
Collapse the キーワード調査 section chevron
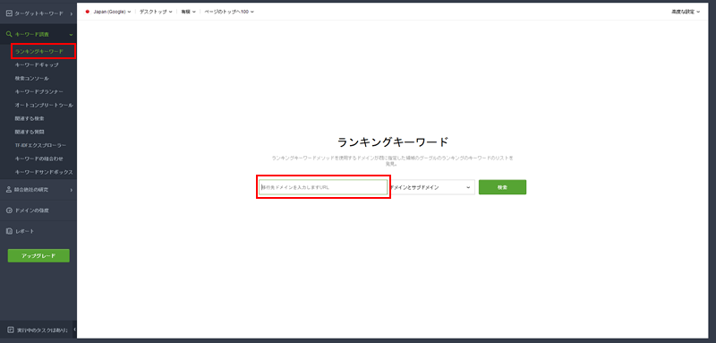(x=71, y=35)
